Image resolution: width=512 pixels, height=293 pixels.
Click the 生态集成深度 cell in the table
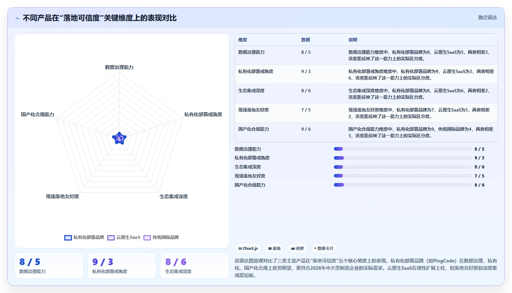tap(251, 91)
